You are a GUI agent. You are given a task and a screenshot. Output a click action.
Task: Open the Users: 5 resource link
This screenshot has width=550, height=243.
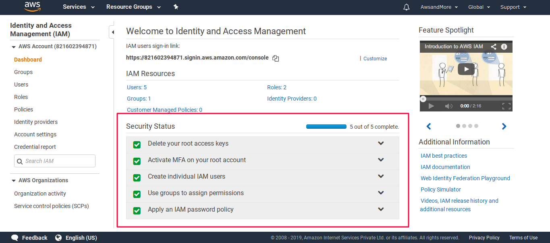tap(137, 87)
